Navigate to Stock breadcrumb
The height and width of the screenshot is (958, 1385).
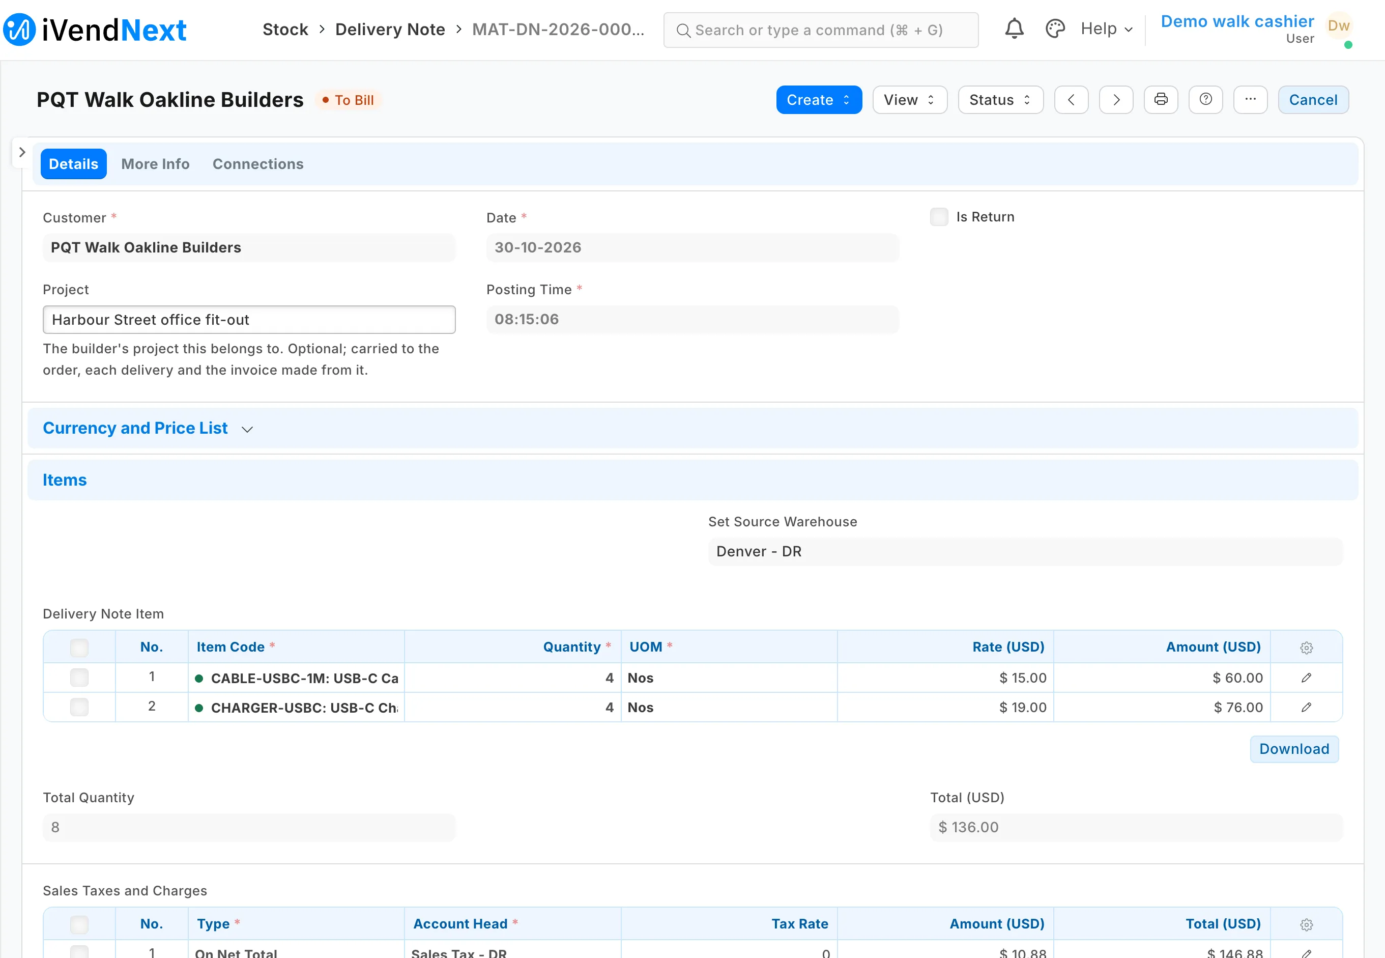tap(285, 30)
